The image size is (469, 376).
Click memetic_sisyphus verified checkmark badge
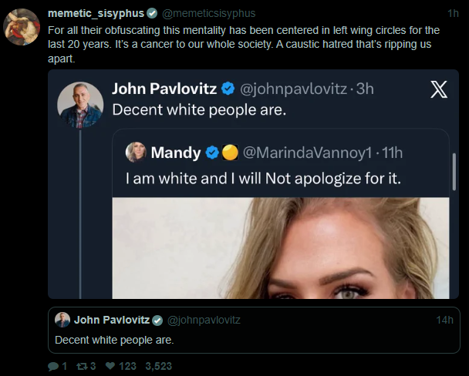[152, 14]
